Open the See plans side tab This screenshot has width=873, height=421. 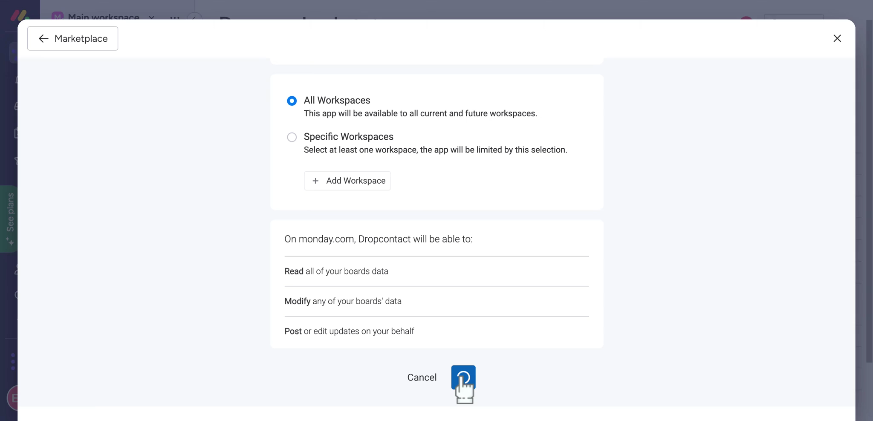click(9, 219)
